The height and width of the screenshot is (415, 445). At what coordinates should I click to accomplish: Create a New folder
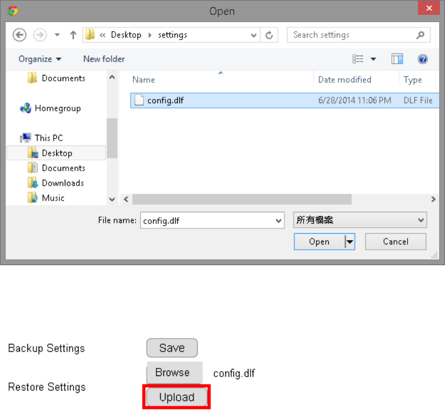click(x=104, y=59)
